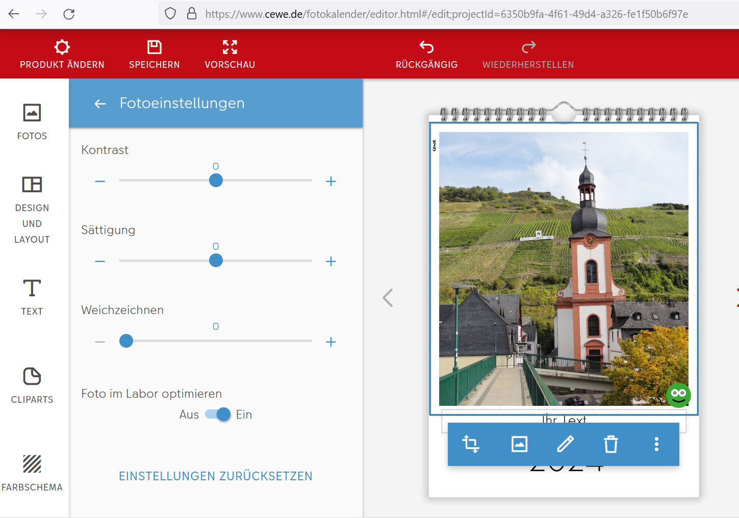Toggle Foto im Labor optimieren switch
This screenshot has height=518, width=739.
(218, 415)
